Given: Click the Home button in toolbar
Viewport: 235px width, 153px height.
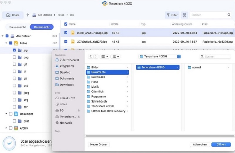Looking at the screenshot, I should coord(13,15).
